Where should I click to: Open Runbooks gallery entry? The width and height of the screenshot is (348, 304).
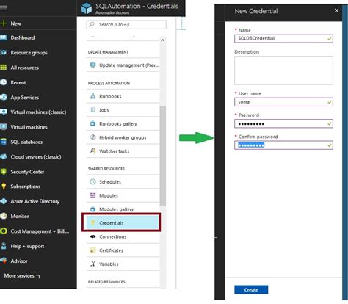tap(123, 124)
